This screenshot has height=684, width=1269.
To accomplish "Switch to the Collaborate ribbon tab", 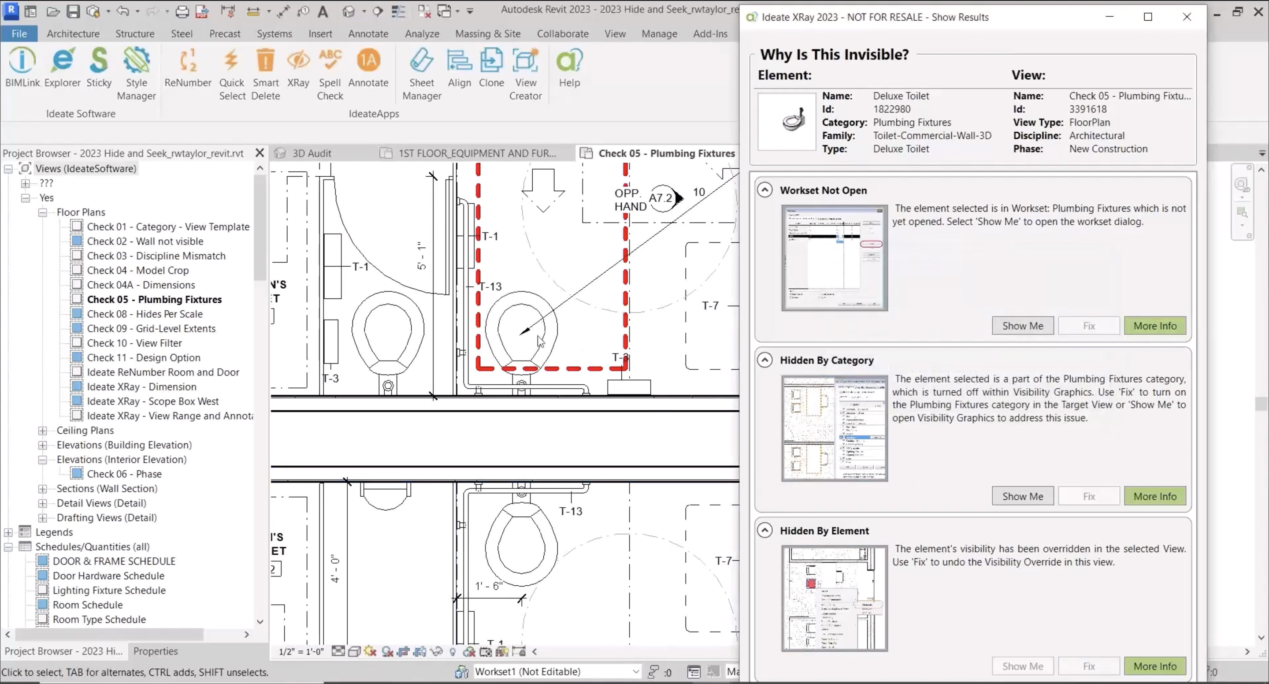I will click(x=563, y=33).
